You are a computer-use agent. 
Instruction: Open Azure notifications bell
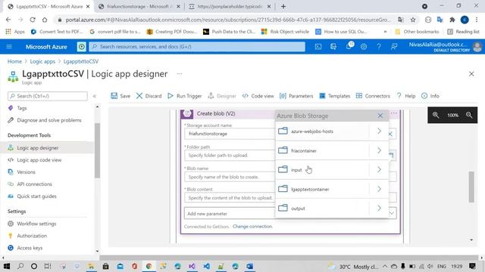click(x=349, y=47)
